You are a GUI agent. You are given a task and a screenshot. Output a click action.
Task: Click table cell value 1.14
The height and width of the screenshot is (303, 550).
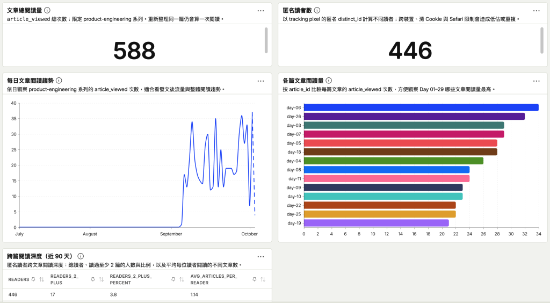coord(194,294)
